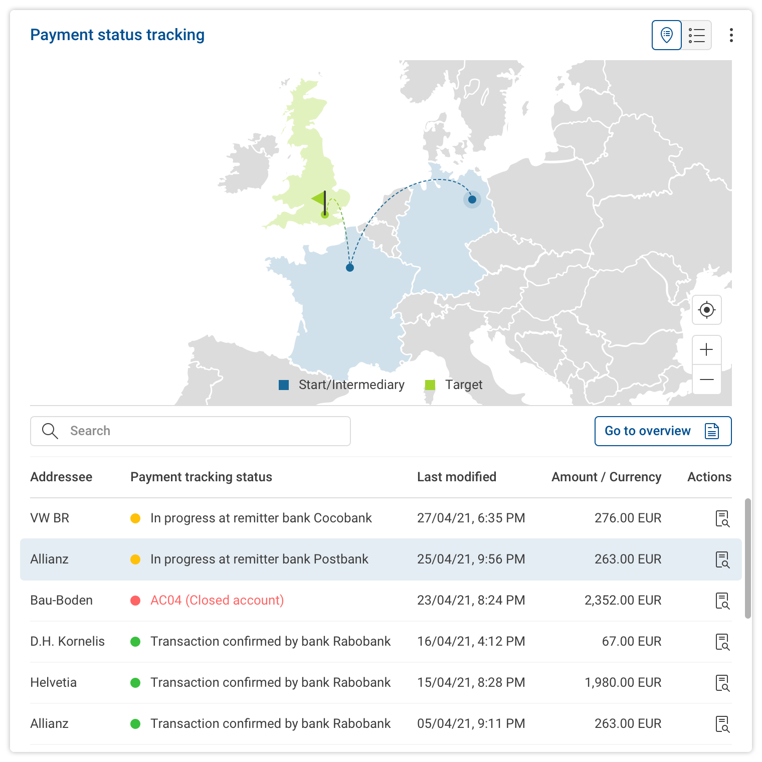
Task: Click the vertical scrollbar of the table
Action: pos(747,558)
